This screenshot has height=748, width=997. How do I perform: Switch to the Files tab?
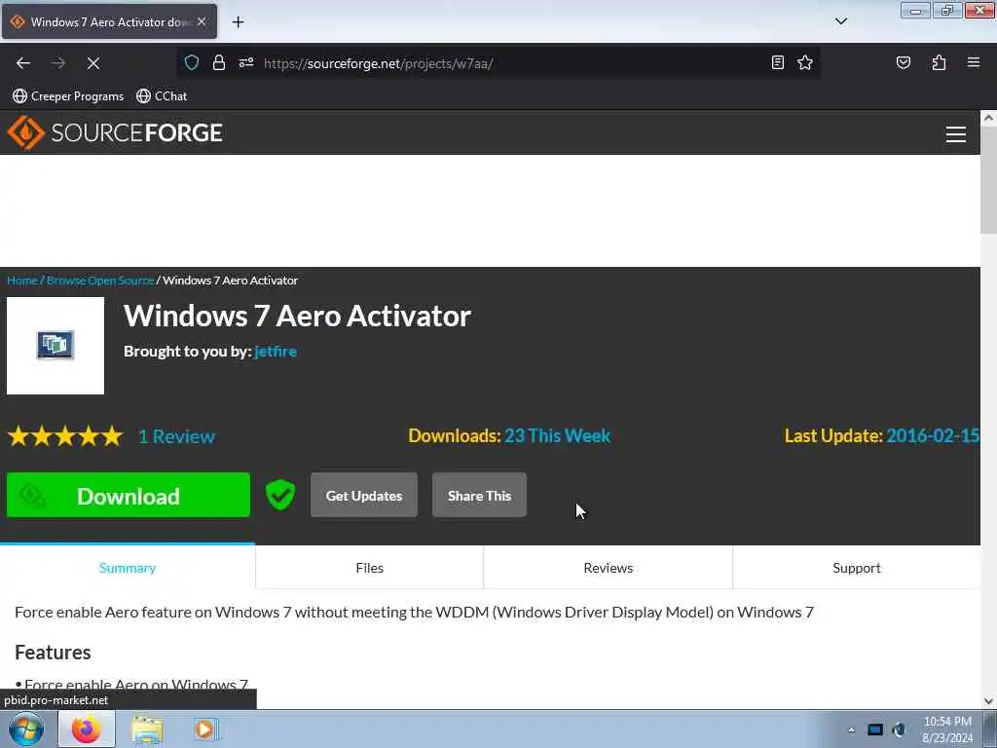click(369, 568)
